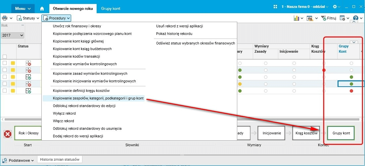The height and width of the screenshot is (166, 365).
Task: Open the Rok 2017 combo box
Action: pos(13,36)
